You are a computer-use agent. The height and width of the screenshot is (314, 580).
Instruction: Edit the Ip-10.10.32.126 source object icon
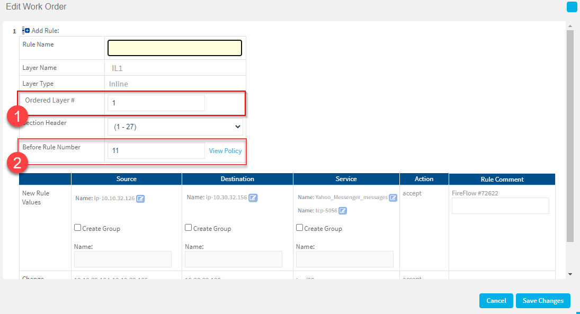[x=140, y=199]
